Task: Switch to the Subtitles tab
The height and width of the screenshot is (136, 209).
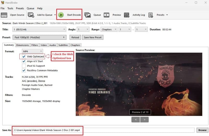Action: pos(63,45)
